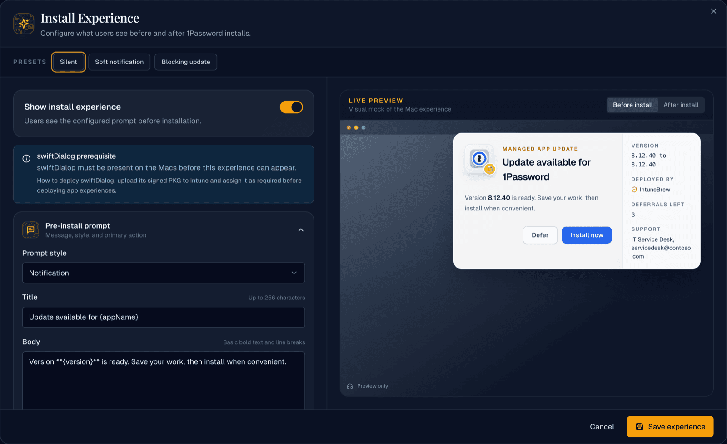The image size is (727, 444).
Task: Click the sparkle Install Experience header icon
Action: 24,24
